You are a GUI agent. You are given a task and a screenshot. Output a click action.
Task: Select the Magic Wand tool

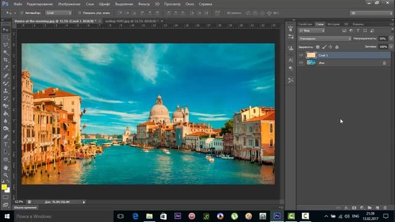click(x=6, y=52)
